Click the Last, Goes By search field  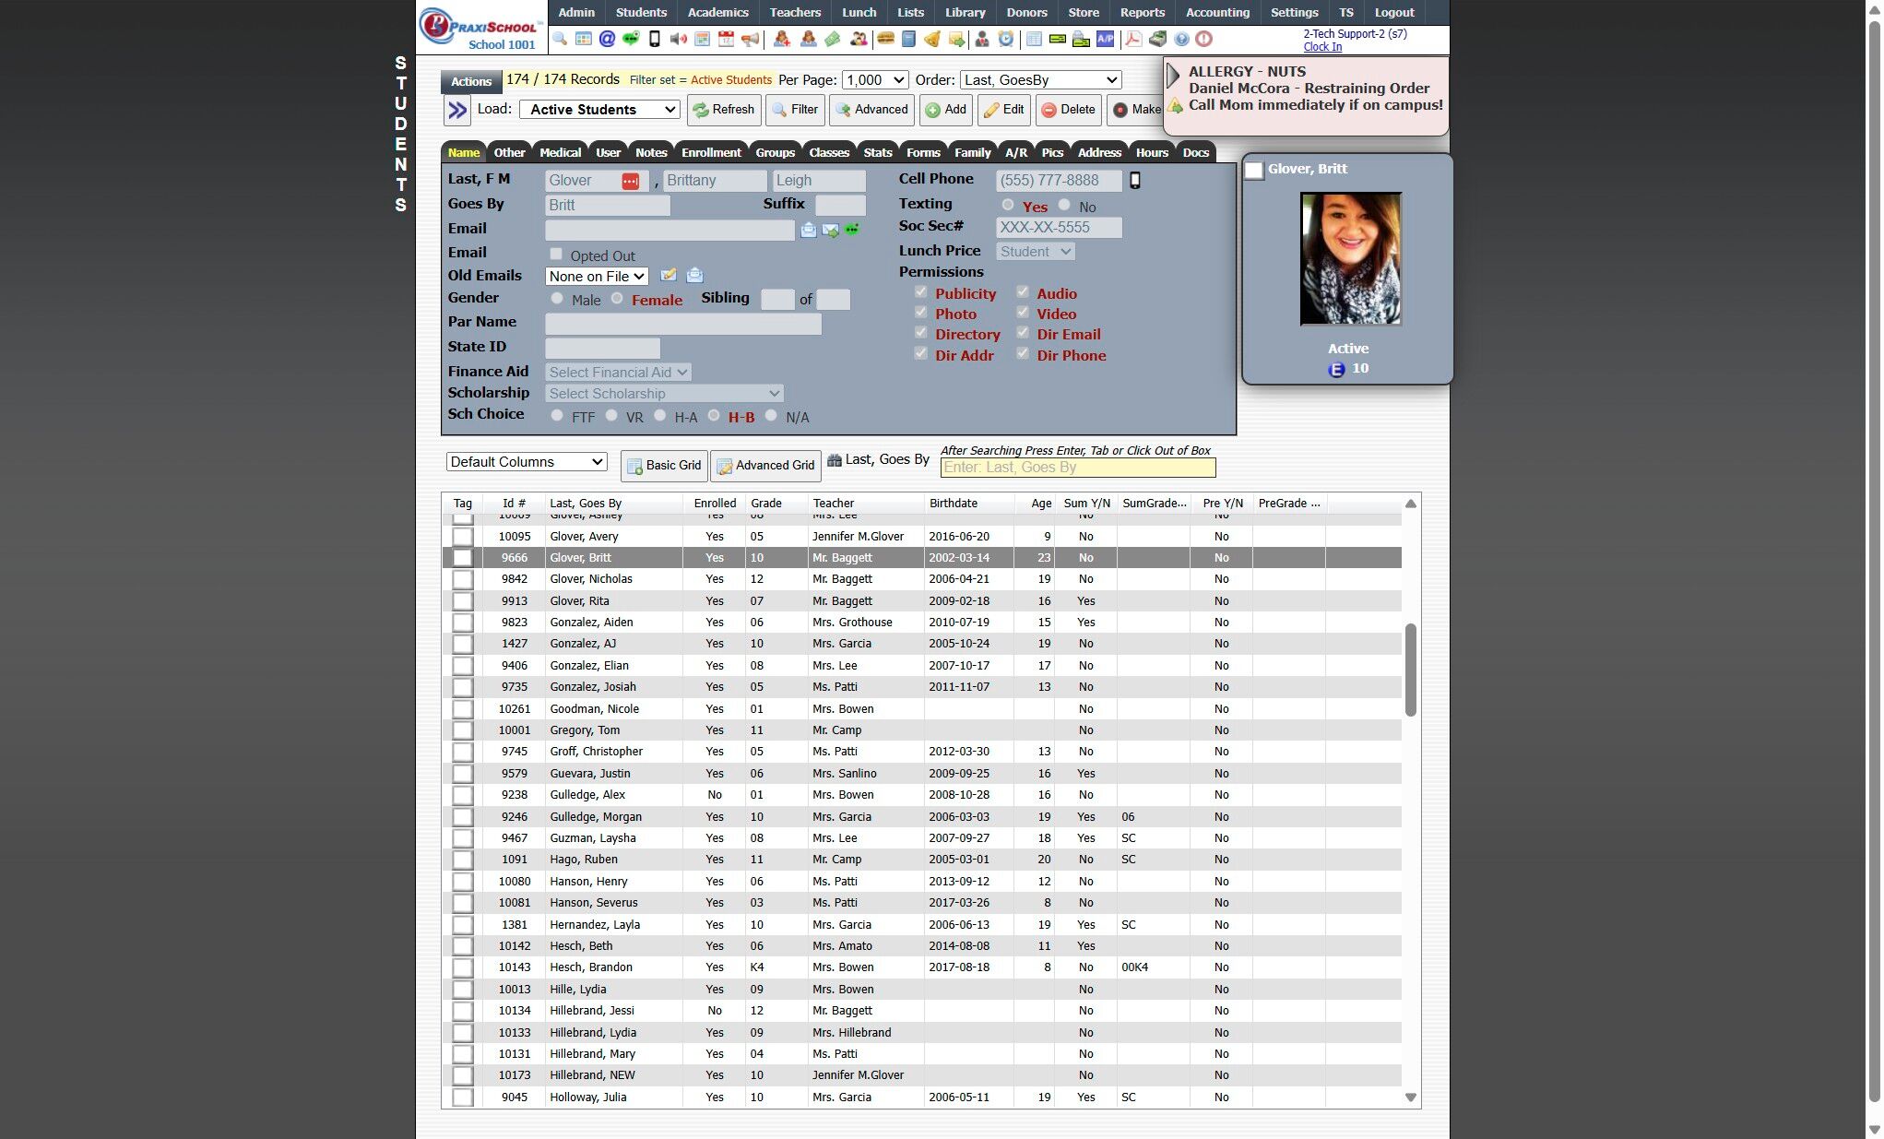pyautogui.click(x=1077, y=468)
